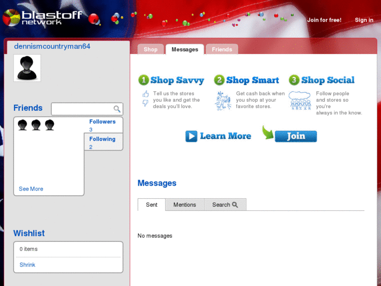This screenshot has width=381, height=286.
Task: Click the thumbs down icon
Action: [145, 103]
